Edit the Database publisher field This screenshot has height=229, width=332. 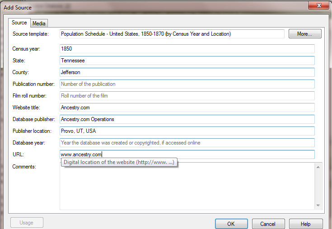click(x=187, y=119)
